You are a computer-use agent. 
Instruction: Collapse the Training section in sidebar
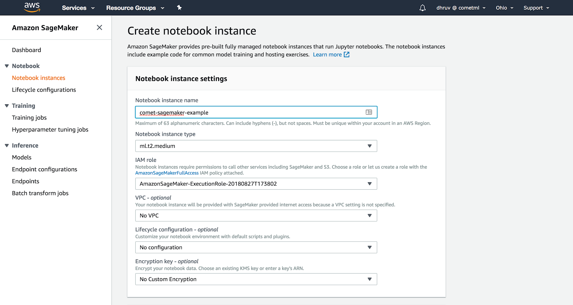(x=7, y=106)
